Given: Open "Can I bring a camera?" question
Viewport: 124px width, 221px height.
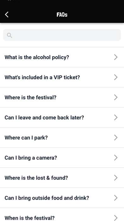Looking at the screenshot, I should [62, 158].
